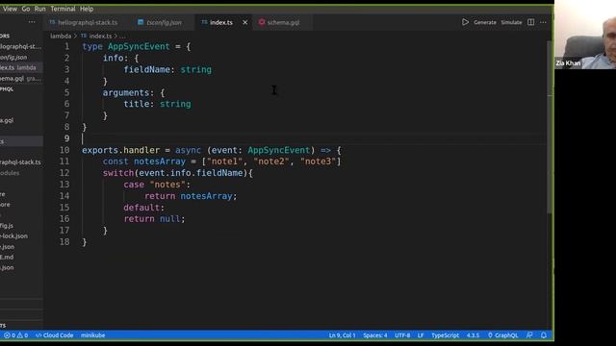Click the fieldName property on line 3
The image size is (616, 346).
tap(147, 70)
